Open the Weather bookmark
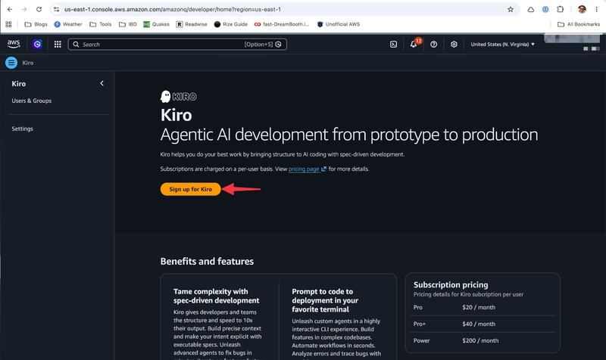Viewport: 606px width, 360px height. click(68, 24)
